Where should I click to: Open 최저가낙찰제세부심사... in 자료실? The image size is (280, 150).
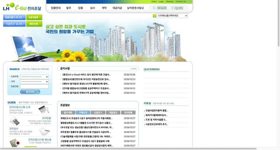point(156,115)
